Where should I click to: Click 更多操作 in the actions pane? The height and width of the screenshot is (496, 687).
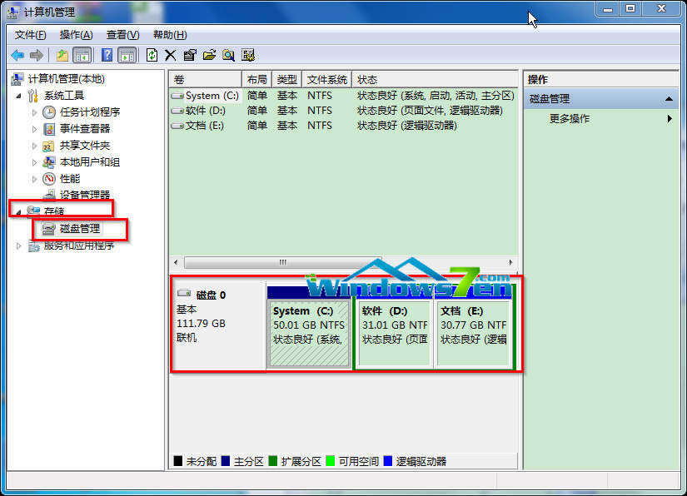(x=570, y=119)
